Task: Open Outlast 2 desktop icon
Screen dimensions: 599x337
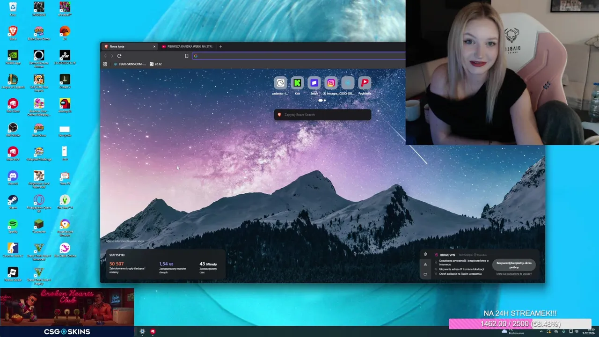Action: click(65, 81)
